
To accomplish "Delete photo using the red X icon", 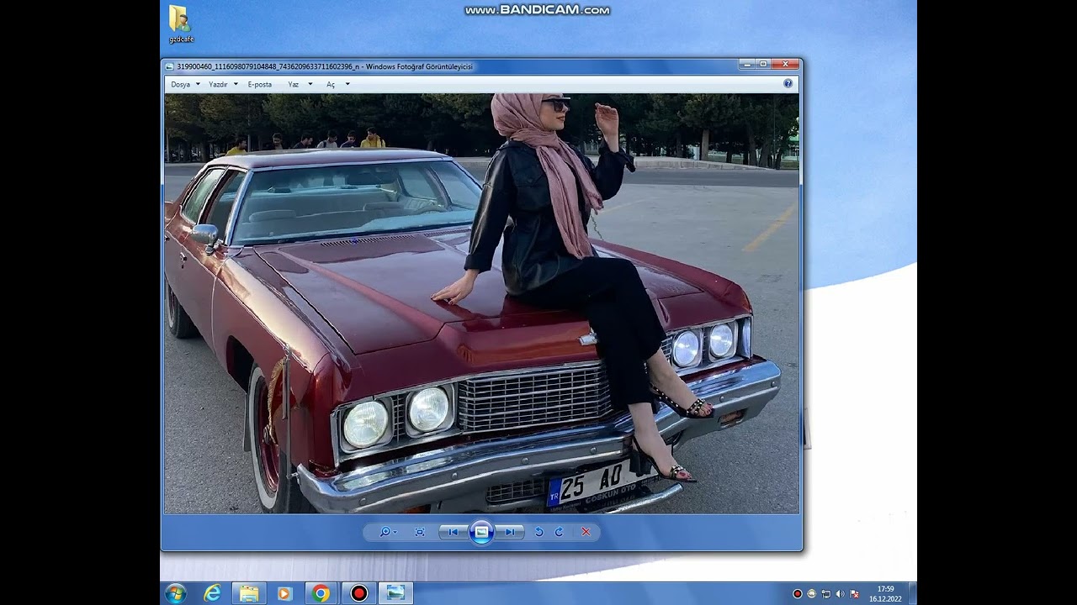I will tap(586, 532).
